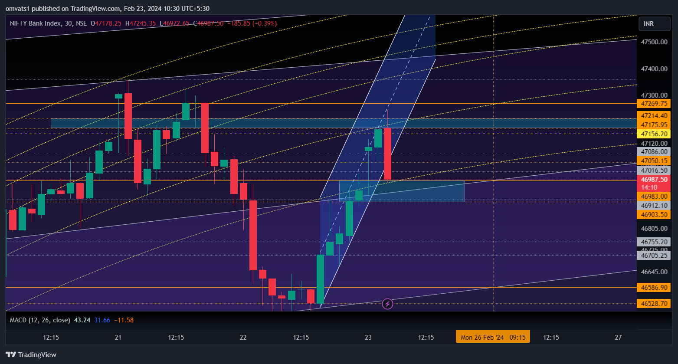Image resolution: width=678 pixels, height=364 pixels.
Task: Click the publisher line omvats1 published on TradingView.com
Action: pyautogui.click(x=108, y=8)
